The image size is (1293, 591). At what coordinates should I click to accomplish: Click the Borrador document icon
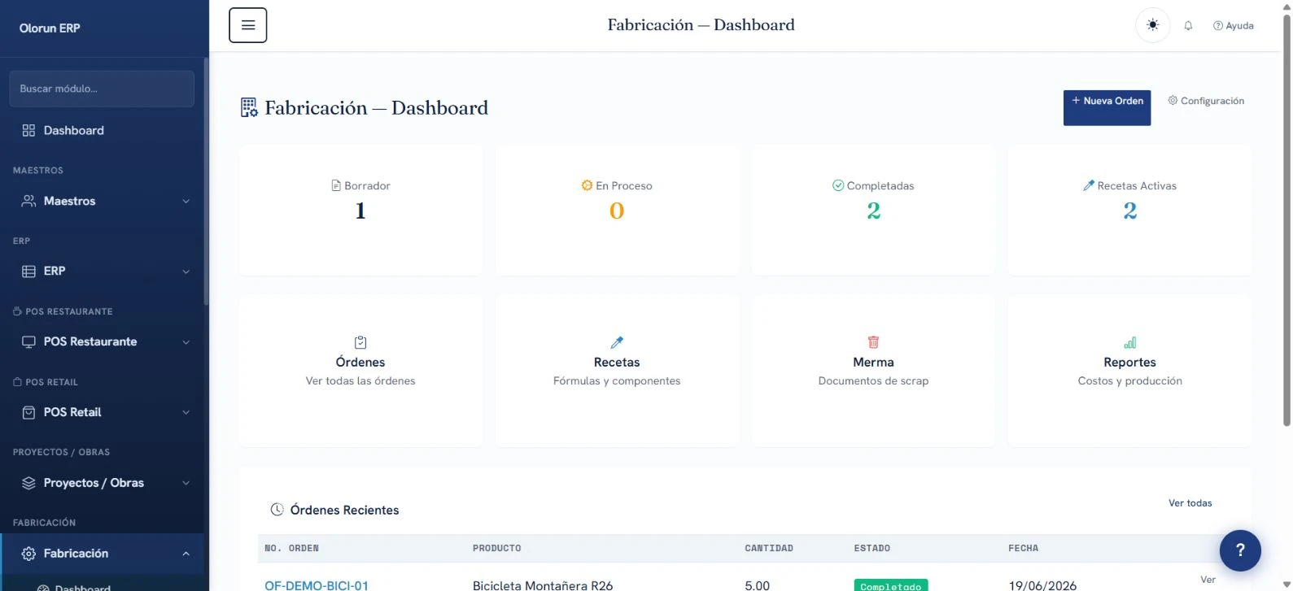336,185
